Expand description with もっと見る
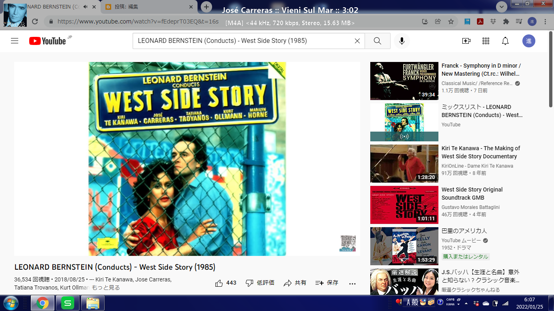 pyautogui.click(x=105, y=288)
